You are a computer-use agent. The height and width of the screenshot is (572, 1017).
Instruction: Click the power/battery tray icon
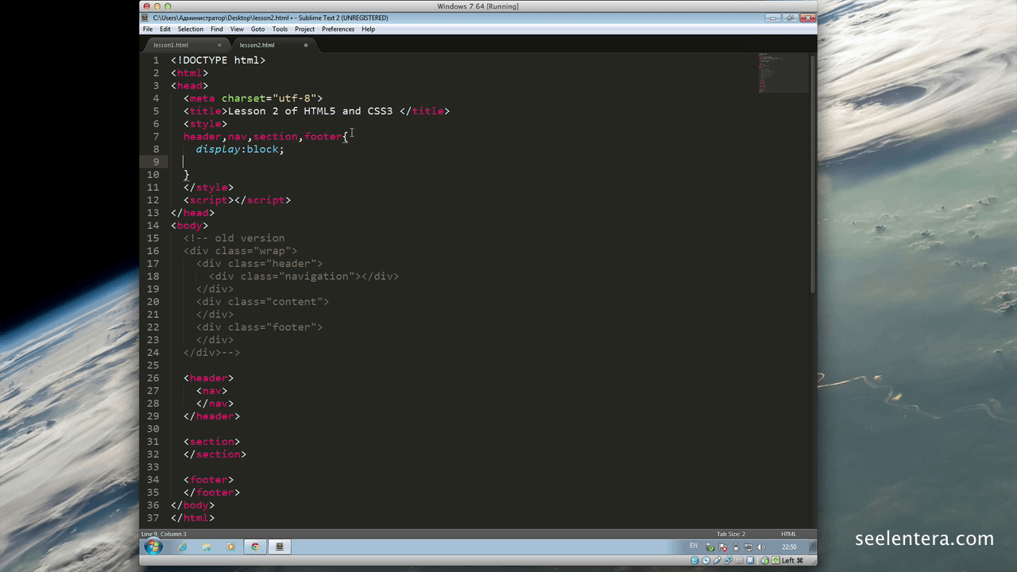coord(736,547)
